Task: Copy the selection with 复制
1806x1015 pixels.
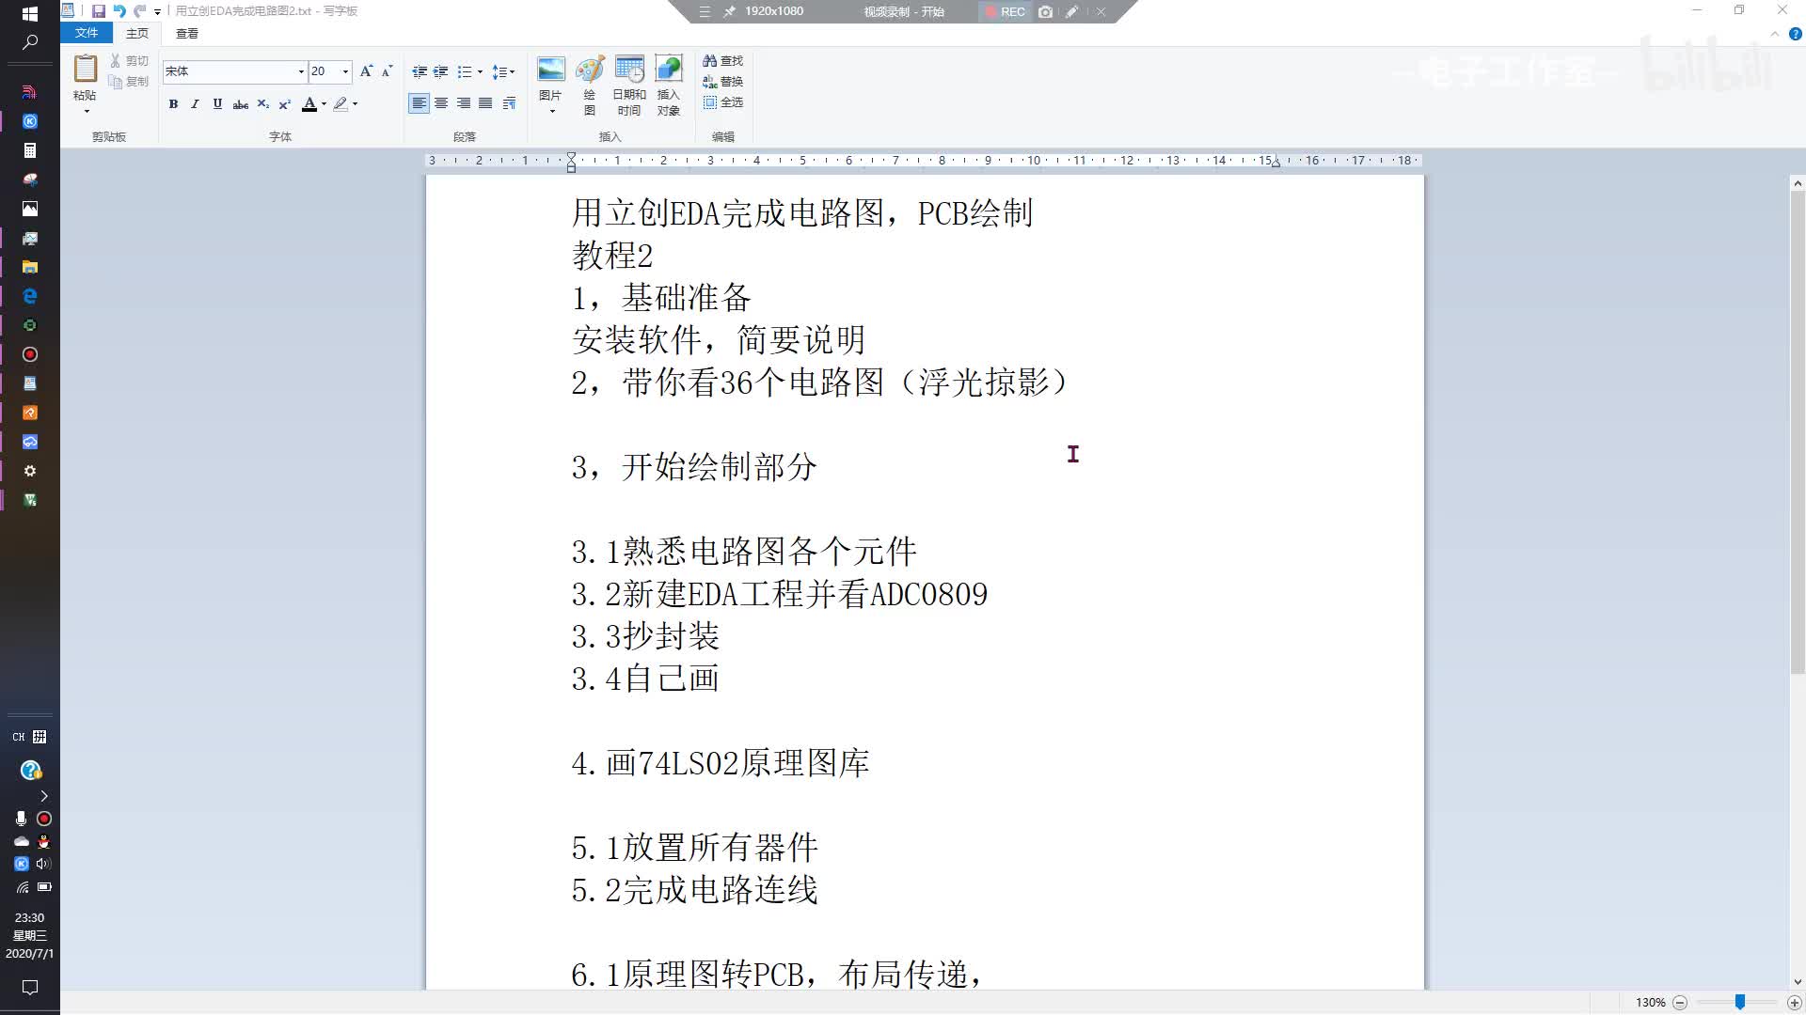Action: (x=129, y=82)
